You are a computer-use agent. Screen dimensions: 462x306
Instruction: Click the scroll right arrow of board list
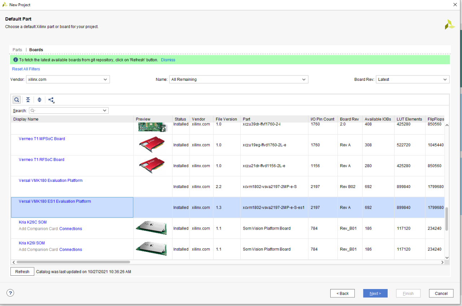pyautogui.click(x=443, y=262)
